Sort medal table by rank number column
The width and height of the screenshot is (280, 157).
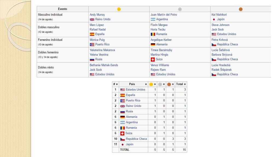(116, 84)
